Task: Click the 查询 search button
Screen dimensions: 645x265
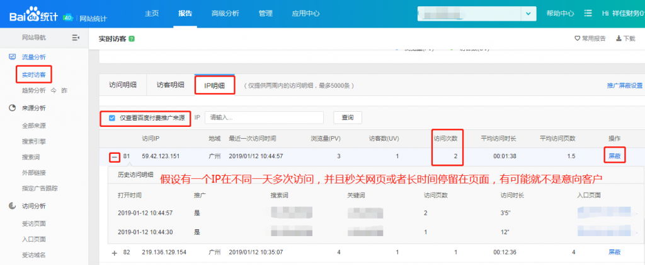Action: click(348, 117)
